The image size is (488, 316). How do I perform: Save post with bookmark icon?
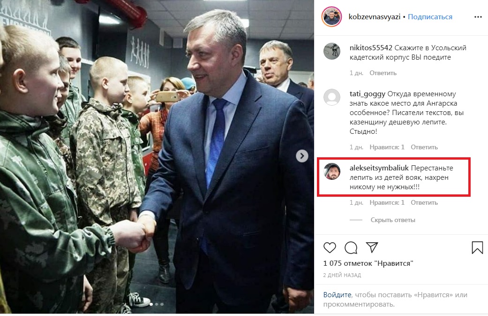[x=477, y=248]
